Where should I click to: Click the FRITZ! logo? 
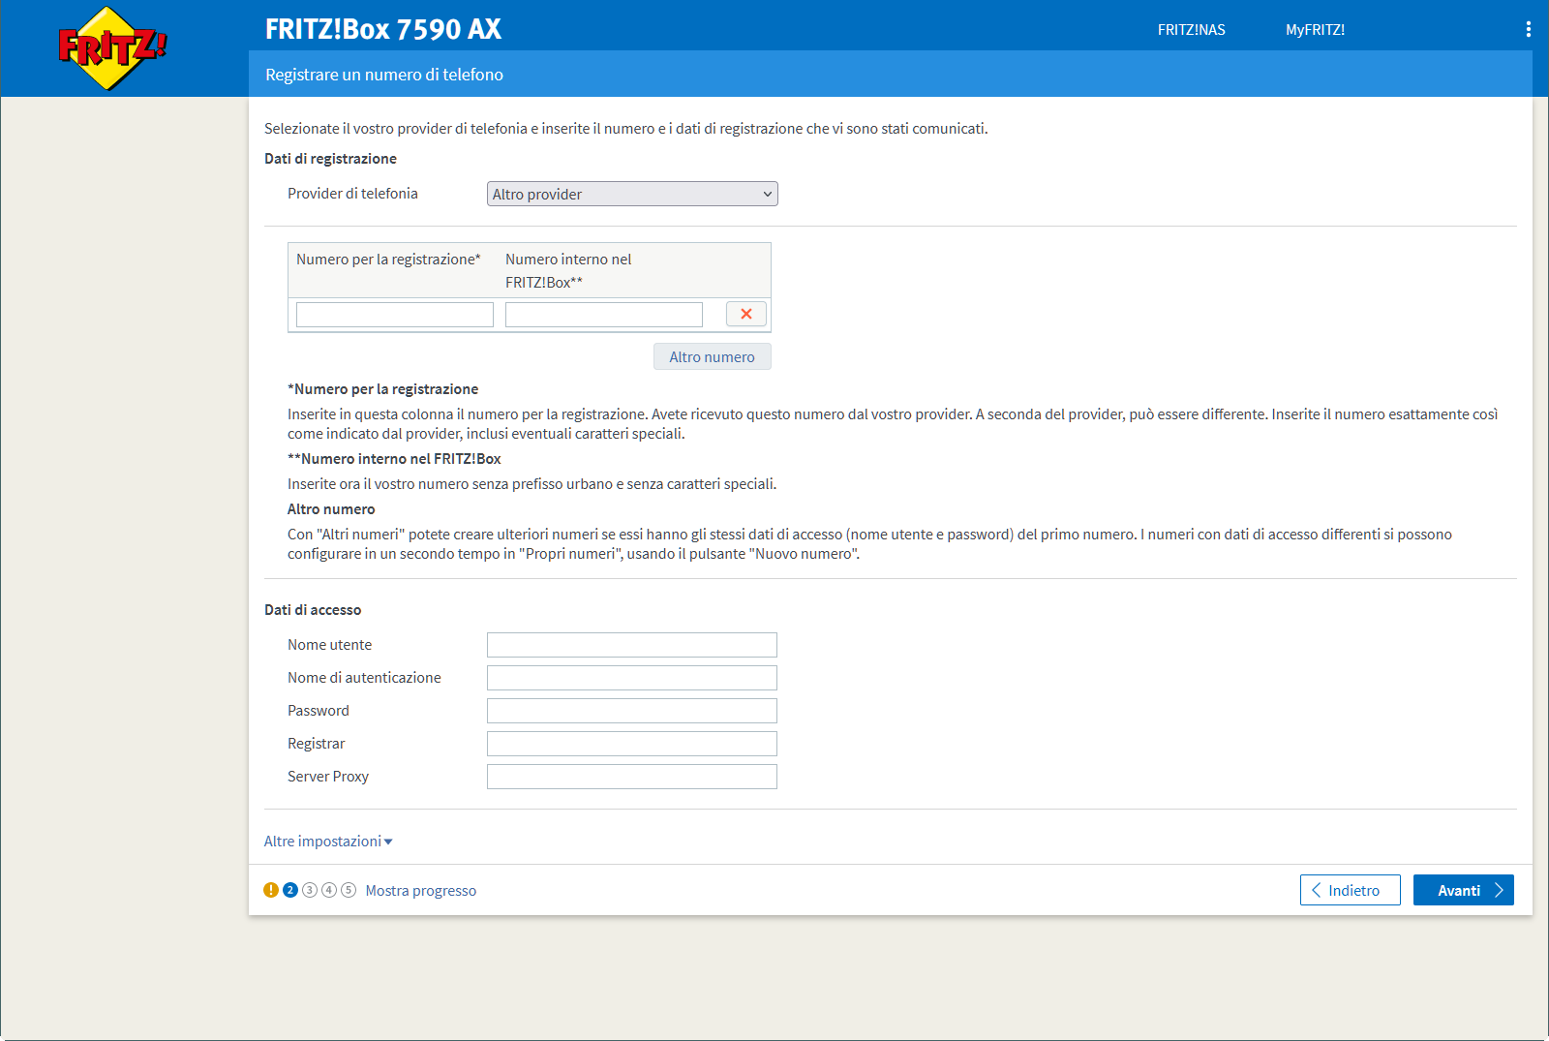[112, 47]
